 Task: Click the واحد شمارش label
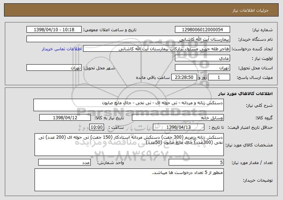point(111,163)
